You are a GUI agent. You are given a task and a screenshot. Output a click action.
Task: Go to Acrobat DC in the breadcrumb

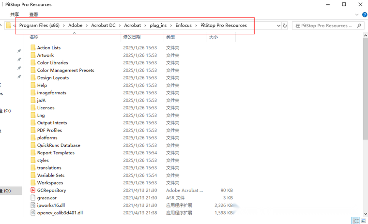tap(103, 25)
